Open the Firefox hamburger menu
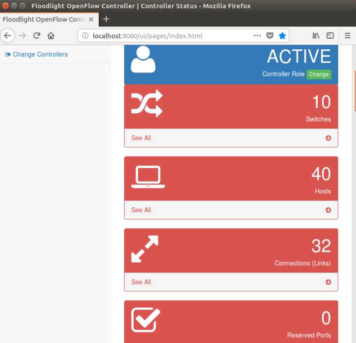356x343 pixels. click(x=348, y=36)
